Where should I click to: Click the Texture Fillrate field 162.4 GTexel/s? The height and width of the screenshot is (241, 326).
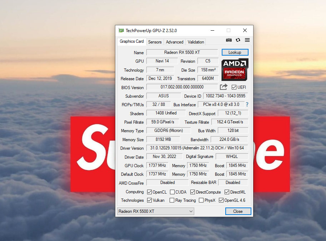point(230,122)
